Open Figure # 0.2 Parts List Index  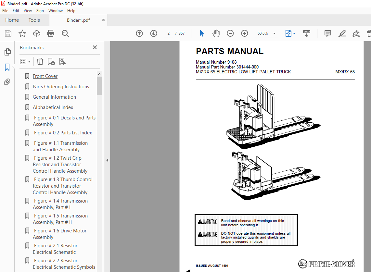pos(63,133)
